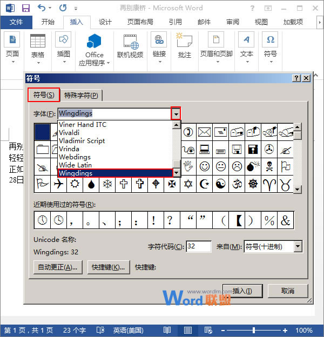324x337 pixels.
Task: Switch to the 页面布局 tab
Action: (x=140, y=22)
